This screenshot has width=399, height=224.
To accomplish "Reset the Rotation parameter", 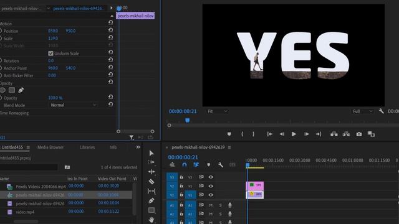I will click(x=110, y=60).
